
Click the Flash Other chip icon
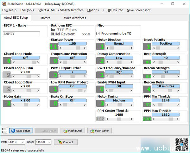[x=92, y=131]
